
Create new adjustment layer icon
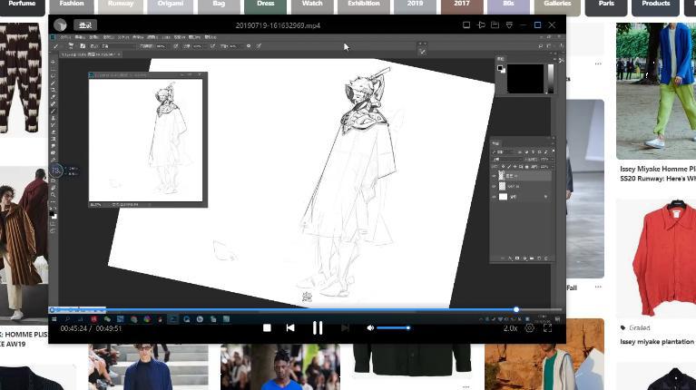click(524, 258)
